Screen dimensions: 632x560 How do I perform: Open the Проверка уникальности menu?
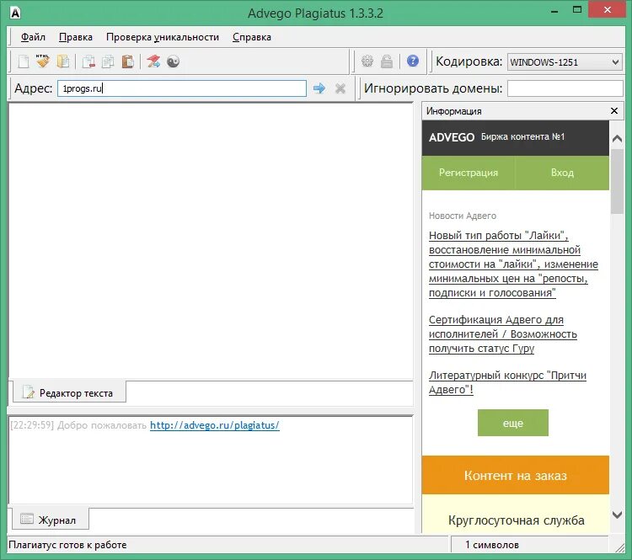(x=163, y=37)
